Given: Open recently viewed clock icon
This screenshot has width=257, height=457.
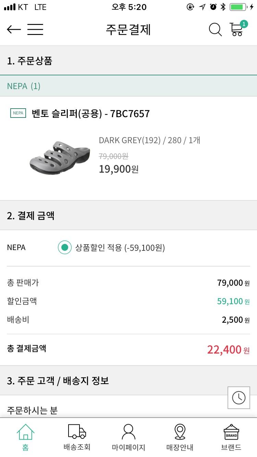Looking at the screenshot, I should [239, 397].
